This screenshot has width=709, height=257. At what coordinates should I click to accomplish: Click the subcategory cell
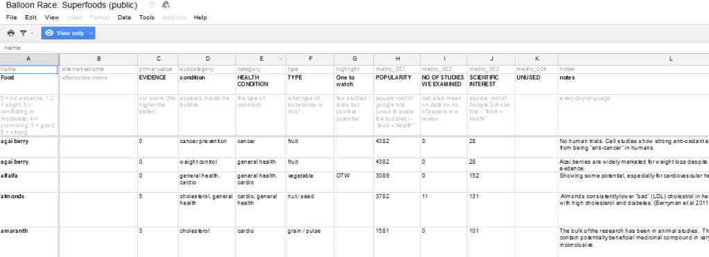point(207,70)
